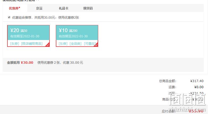
Task: Click the [限店铺限商品] coupon tag
Action: click(x=32, y=43)
